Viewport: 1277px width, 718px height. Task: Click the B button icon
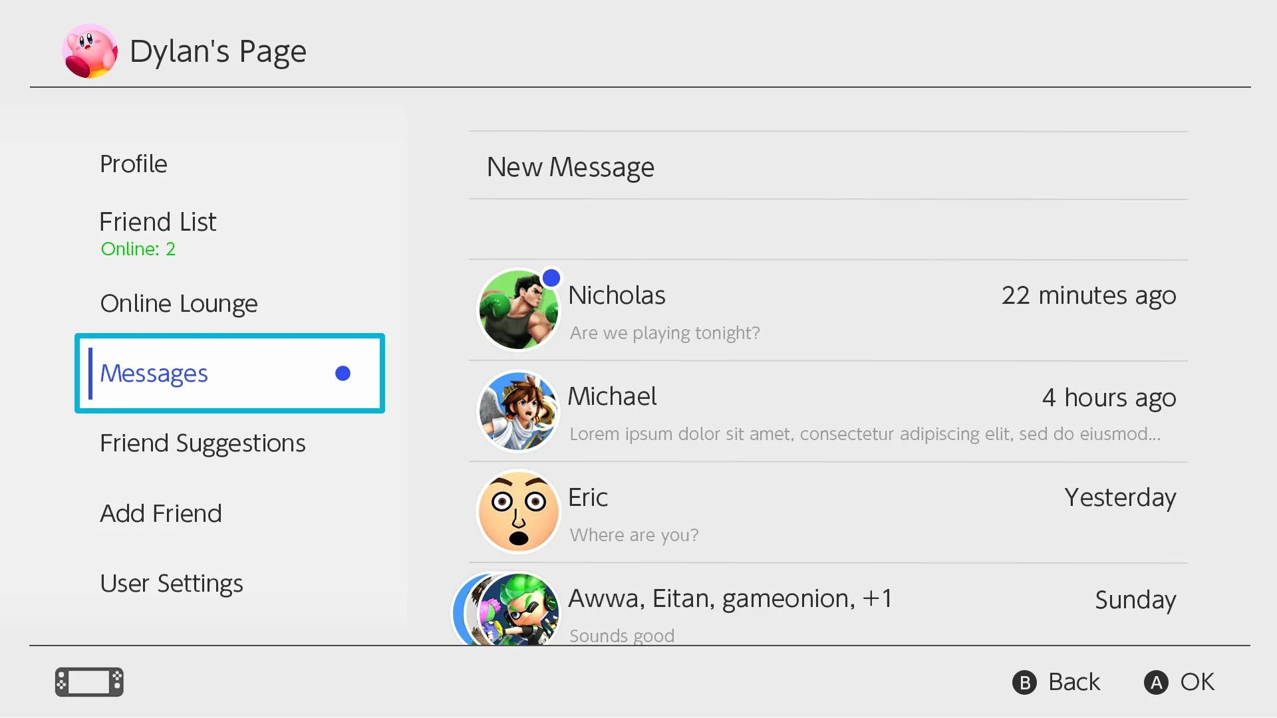pyautogui.click(x=1024, y=683)
